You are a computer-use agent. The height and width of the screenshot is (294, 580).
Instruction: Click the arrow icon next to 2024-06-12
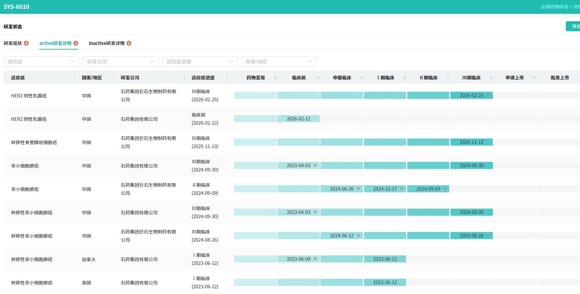[359, 236]
